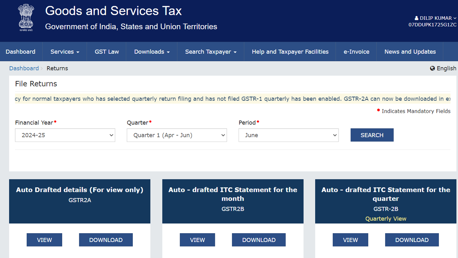Open the e-Invoice menu item

click(356, 52)
